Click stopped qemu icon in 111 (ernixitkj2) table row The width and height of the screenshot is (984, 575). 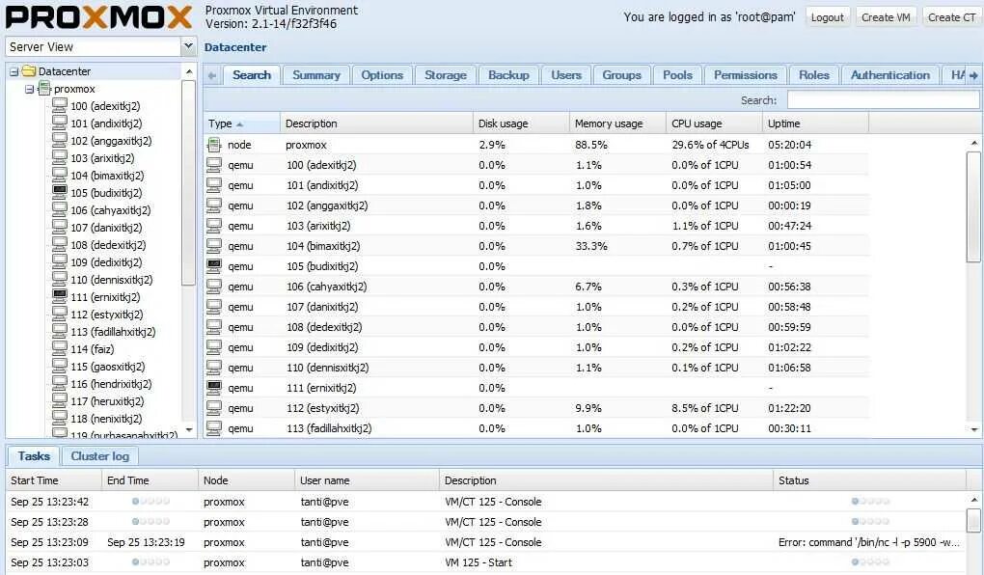pyautogui.click(x=214, y=387)
